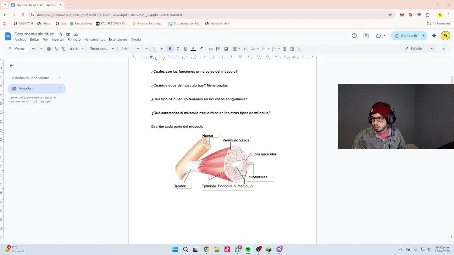
Task: Print the document with printer icon
Action: (x=49, y=49)
